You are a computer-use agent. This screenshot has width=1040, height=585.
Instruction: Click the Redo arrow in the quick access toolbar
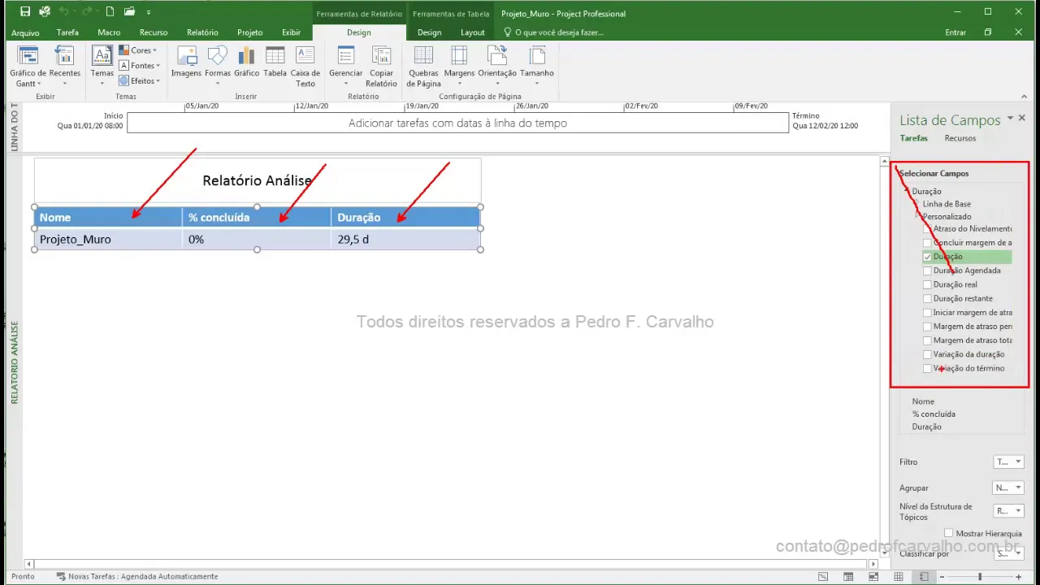pos(88,12)
